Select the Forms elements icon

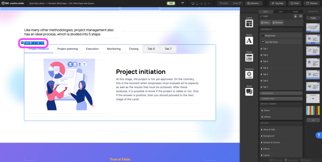[x=249, y=57]
